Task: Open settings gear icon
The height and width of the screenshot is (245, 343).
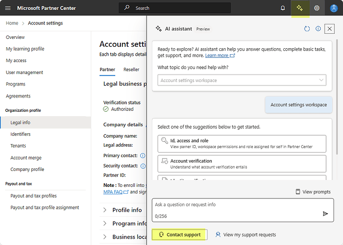Action: click(317, 8)
